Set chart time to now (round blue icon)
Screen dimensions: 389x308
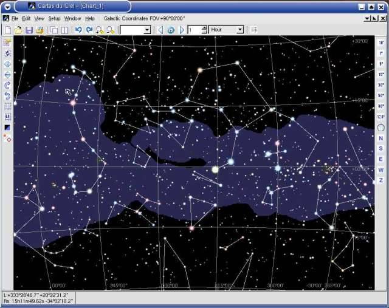click(x=171, y=30)
